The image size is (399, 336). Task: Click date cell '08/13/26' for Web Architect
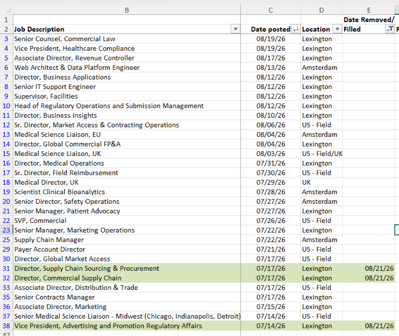[271, 68]
